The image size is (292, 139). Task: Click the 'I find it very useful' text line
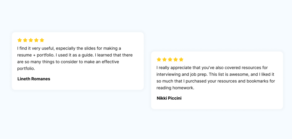pyautogui.click(x=69, y=48)
